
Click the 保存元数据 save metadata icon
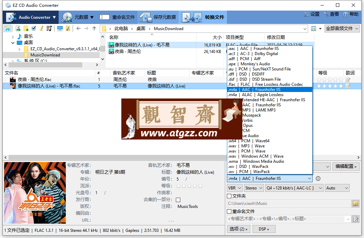[x=146, y=17]
